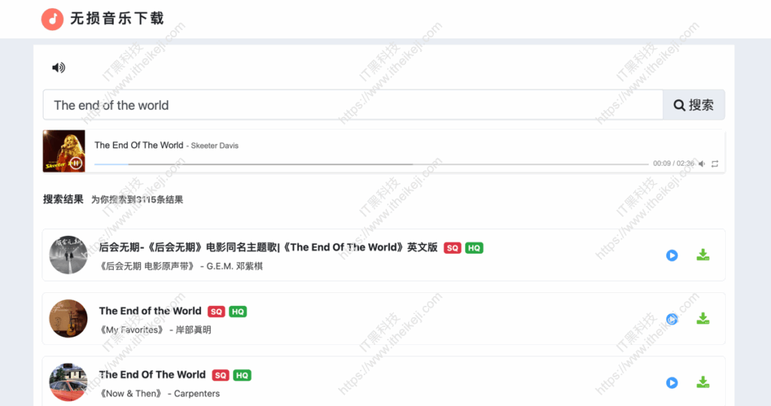Click the red music note logo
The width and height of the screenshot is (771, 406).
point(53,19)
